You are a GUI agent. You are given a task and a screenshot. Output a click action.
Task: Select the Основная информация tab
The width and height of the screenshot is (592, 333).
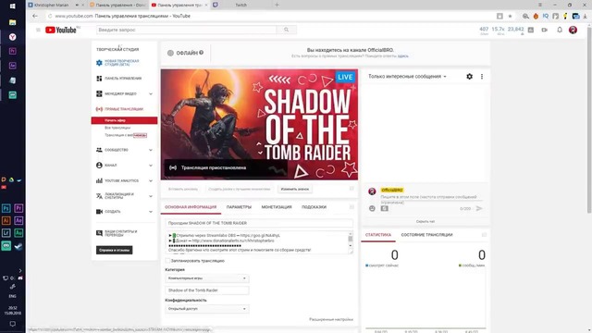pyautogui.click(x=191, y=207)
